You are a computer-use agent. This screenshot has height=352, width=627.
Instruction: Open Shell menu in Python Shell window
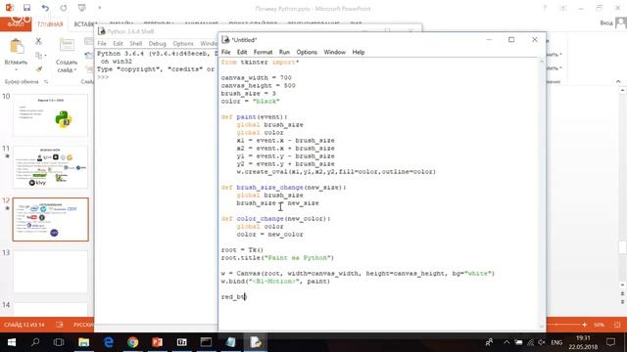135,43
